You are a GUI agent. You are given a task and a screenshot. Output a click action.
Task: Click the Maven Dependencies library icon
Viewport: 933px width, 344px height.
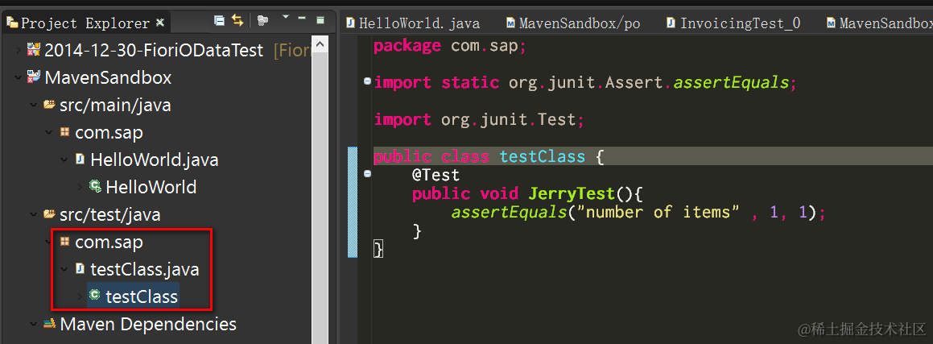coord(49,325)
